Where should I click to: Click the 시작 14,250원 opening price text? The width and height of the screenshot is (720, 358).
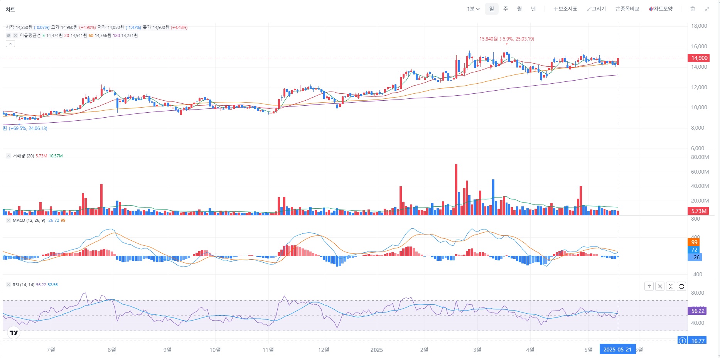point(19,27)
